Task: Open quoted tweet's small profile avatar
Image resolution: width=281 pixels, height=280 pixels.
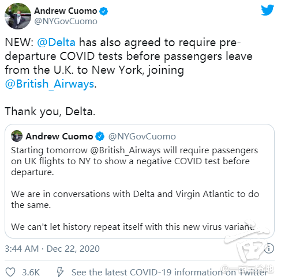Action: coord(17,136)
